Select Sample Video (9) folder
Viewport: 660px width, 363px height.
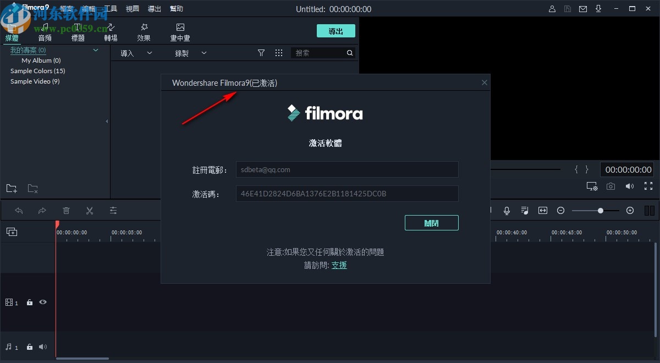click(35, 81)
